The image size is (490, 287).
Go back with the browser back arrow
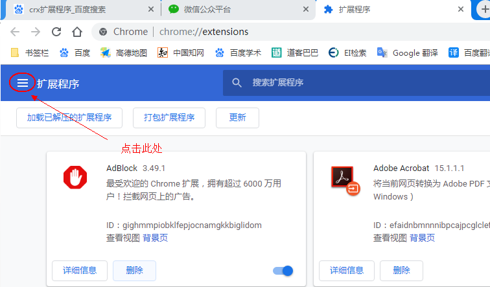point(15,32)
